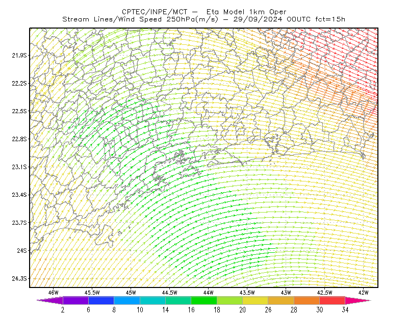Click the dark blue swatch between 6 and 8

101,300
